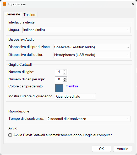Click the "Riproduzione" group heading

tap(19, 111)
